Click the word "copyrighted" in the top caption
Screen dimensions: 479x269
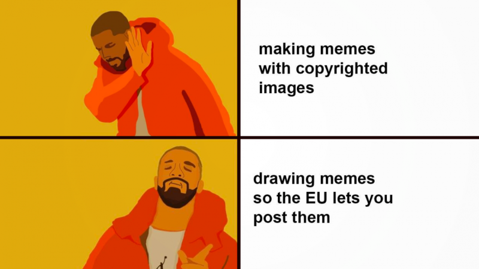tap(341, 69)
